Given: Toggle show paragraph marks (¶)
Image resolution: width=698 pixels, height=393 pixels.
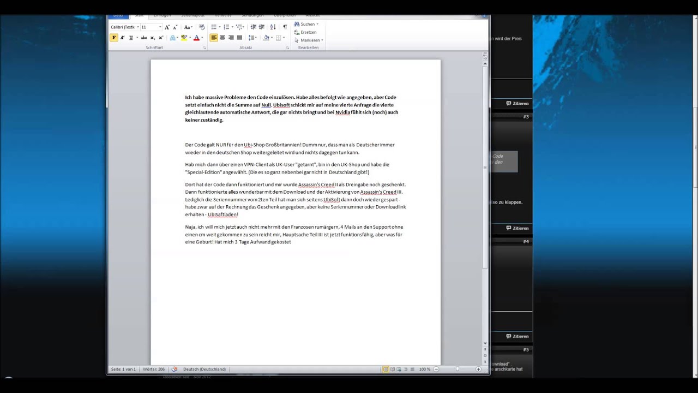Looking at the screenshot, I should pyautogui.click(x=285, y=27).
